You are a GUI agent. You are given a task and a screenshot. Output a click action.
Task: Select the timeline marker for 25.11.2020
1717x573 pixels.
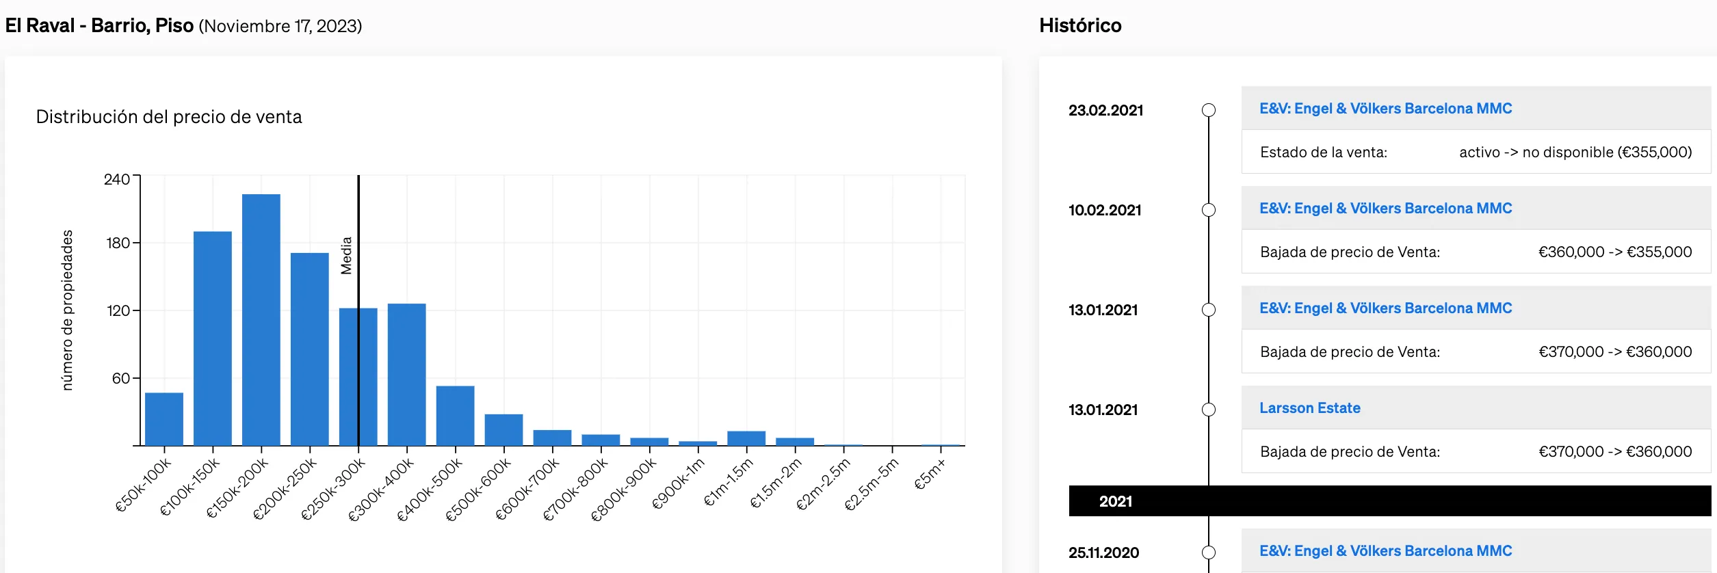pos(1209,552)
